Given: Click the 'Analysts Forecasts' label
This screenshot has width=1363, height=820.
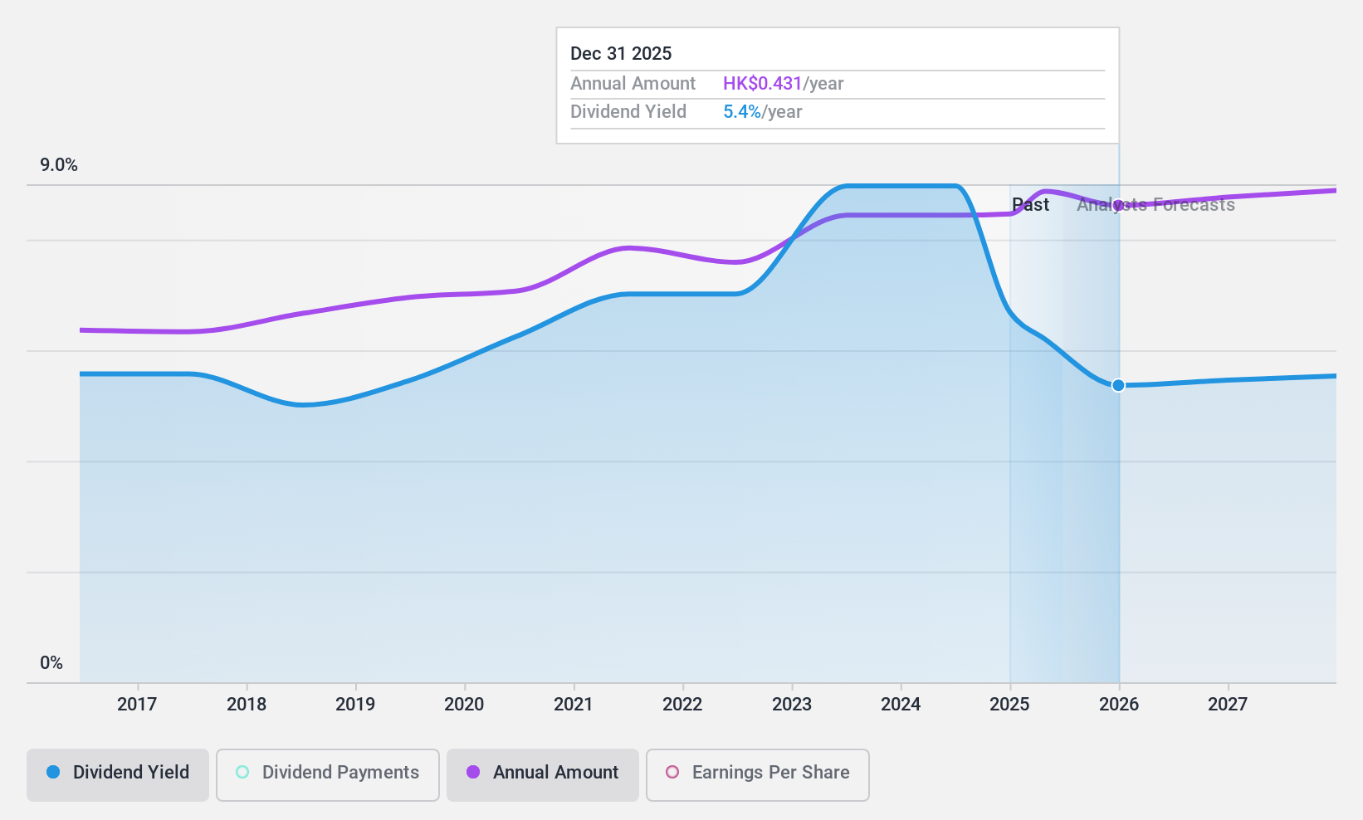Looking at the screenshot, I should [x=1155, y=204].
